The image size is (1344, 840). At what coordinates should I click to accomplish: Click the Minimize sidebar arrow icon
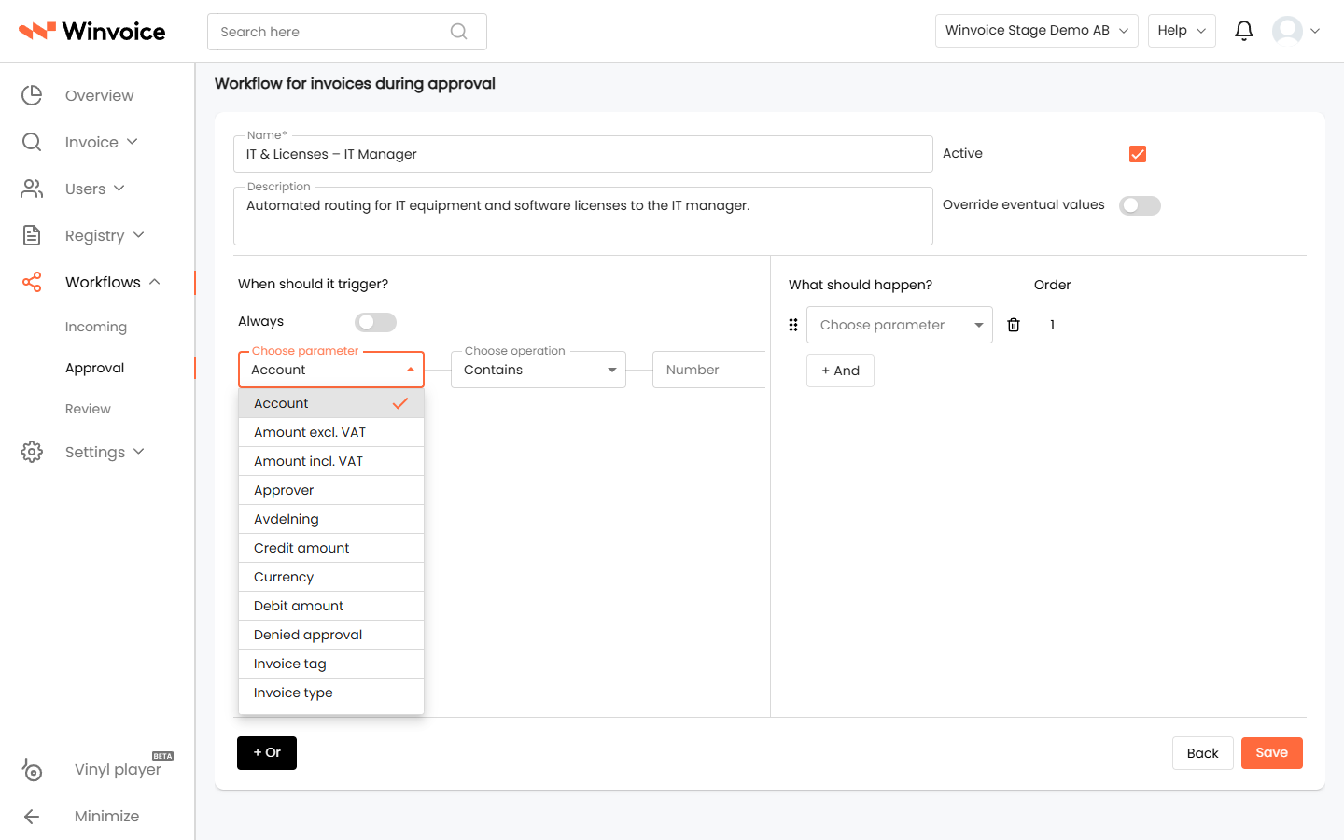[32, 817]
